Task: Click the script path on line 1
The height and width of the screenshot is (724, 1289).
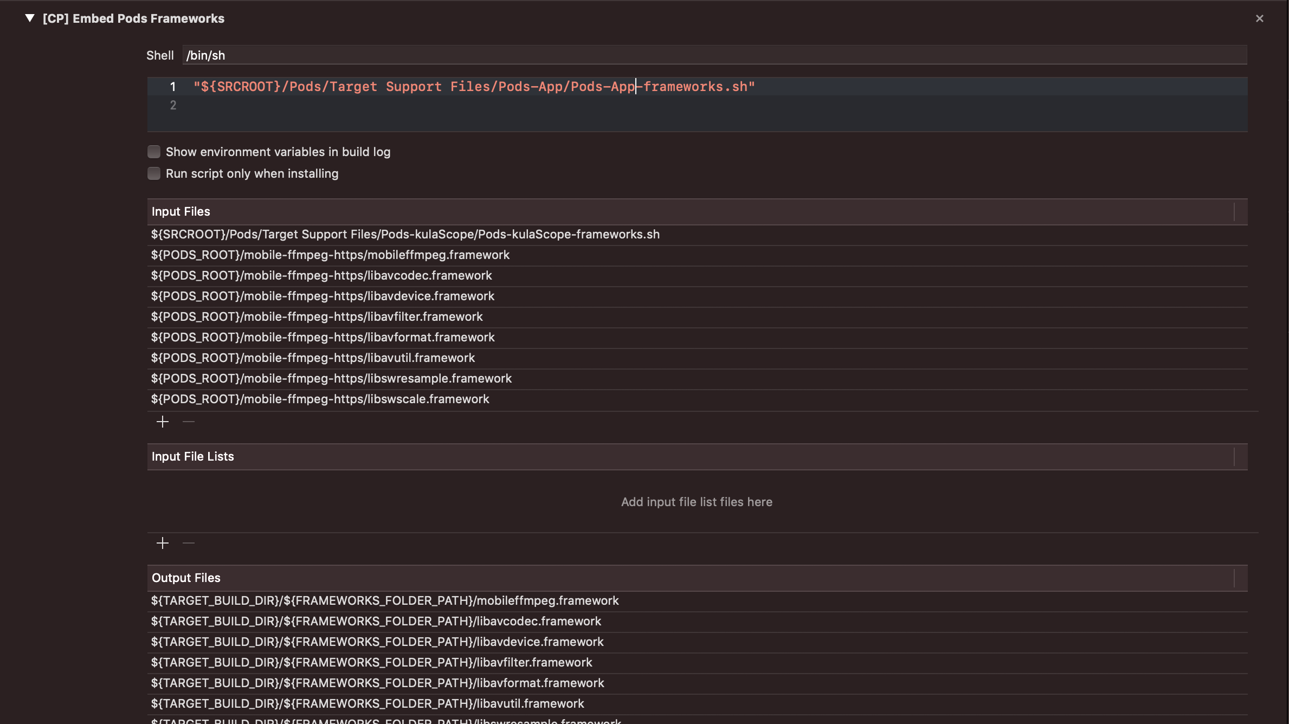Action: pyautogui.click(x=474, y=87)
